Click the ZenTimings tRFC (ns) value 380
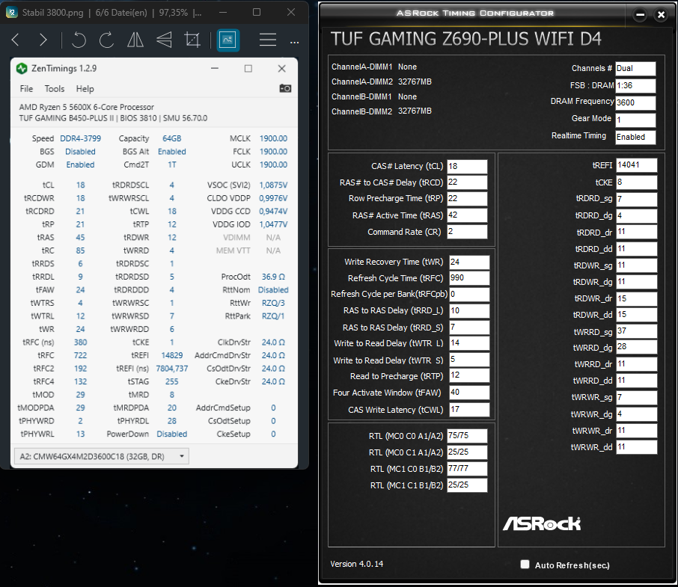 click(80, 342)
